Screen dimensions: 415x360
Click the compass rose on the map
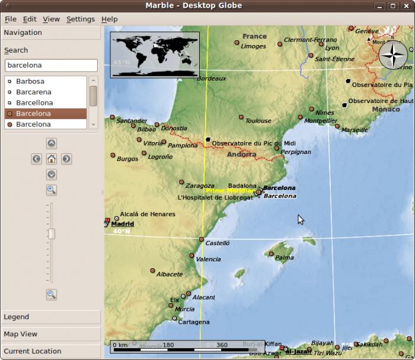(392, 55)
